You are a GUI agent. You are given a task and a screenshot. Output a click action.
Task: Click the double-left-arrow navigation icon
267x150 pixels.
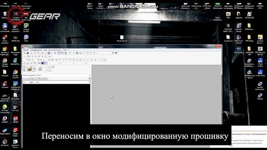click(43, 53)
